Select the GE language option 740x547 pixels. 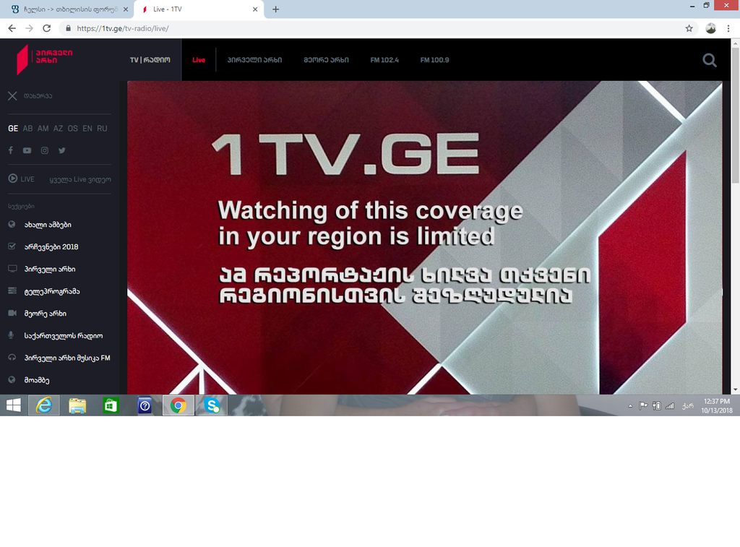coord(13,129)
